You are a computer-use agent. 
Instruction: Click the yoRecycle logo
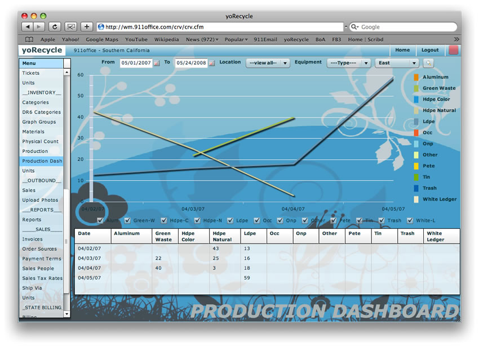tap(42, 50)
